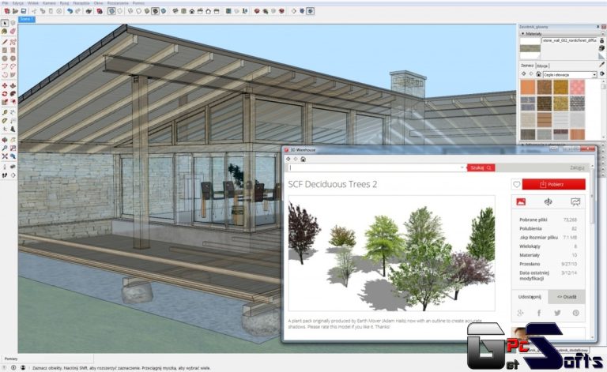Enable Shaded With Textures style
This screenshot has width=607, height=372.
[155, 11]
